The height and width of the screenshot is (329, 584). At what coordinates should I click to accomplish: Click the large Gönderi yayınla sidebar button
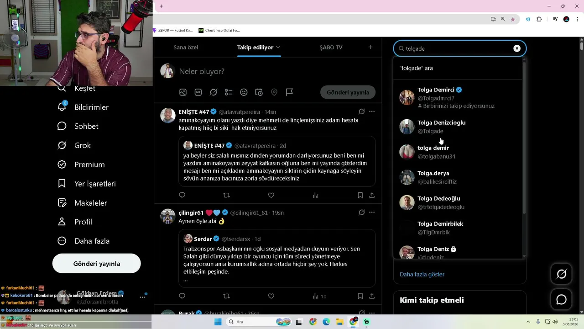tap(97, 264)
